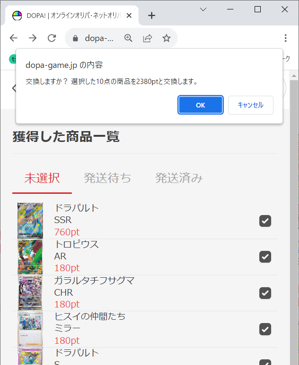Close the DOPA! browser tab
The image size is (299, 365).
[x=129, y=16]
